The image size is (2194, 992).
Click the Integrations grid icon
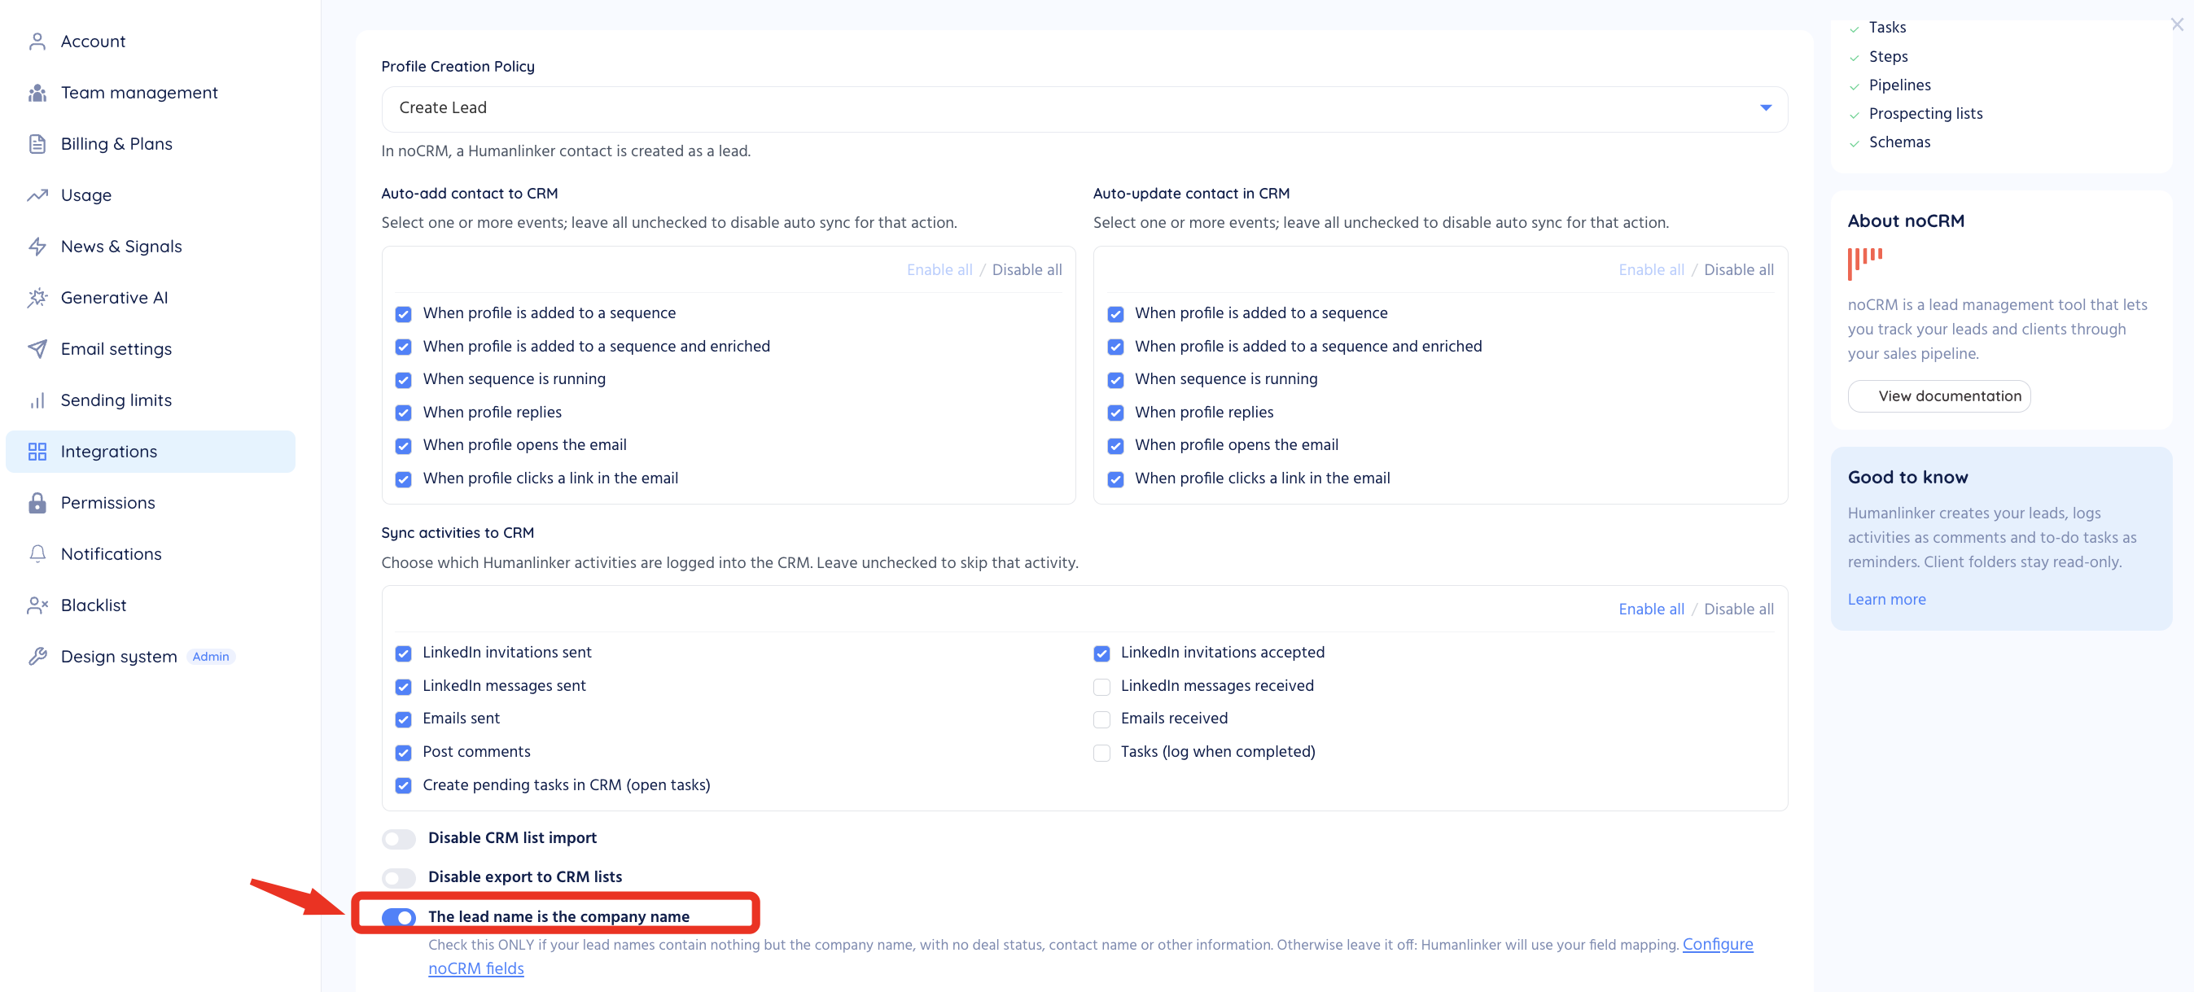pos(37,452)
